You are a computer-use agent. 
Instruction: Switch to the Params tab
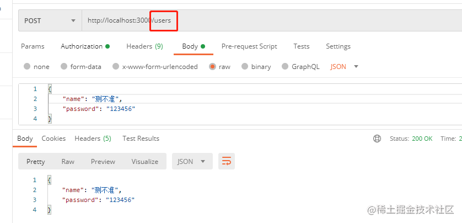click(33, 46)
